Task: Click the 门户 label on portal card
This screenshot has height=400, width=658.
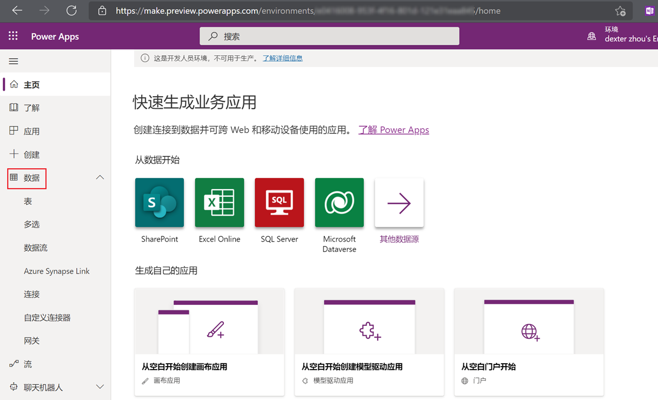Action: (480, 381)
